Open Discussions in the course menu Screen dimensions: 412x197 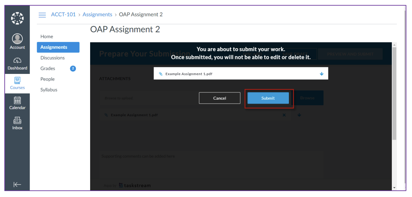[52, 58]
